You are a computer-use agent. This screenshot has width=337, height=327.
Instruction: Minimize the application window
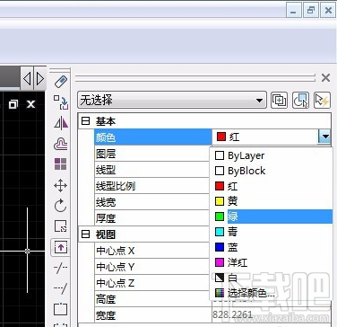pos(294,11)
